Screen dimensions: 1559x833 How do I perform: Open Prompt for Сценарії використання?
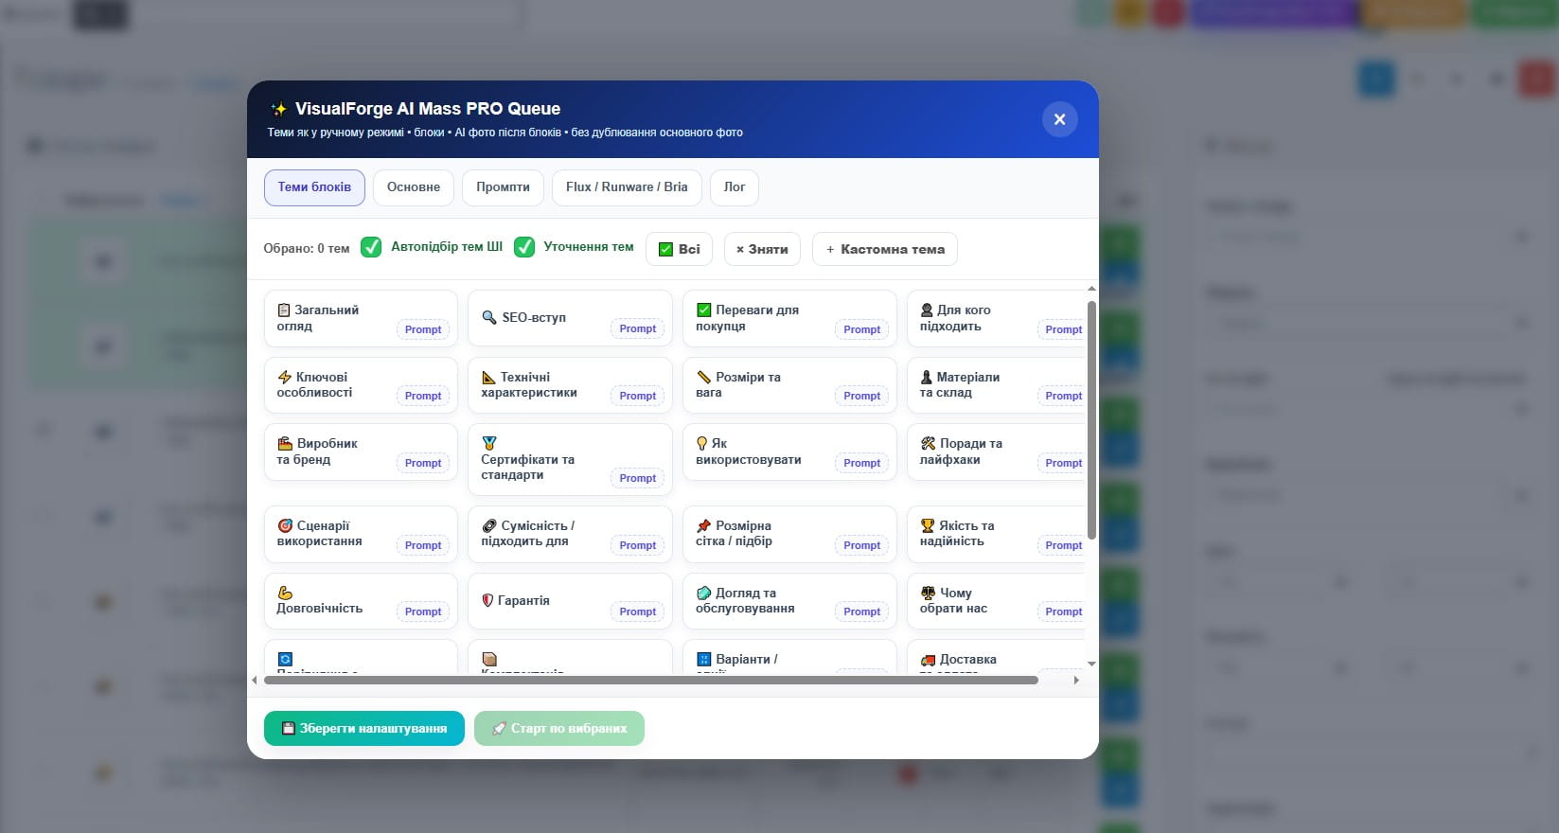423,545
